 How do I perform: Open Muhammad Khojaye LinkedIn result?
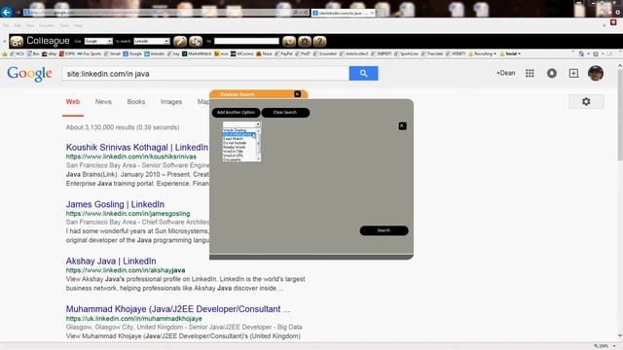[x=178, y=309]
